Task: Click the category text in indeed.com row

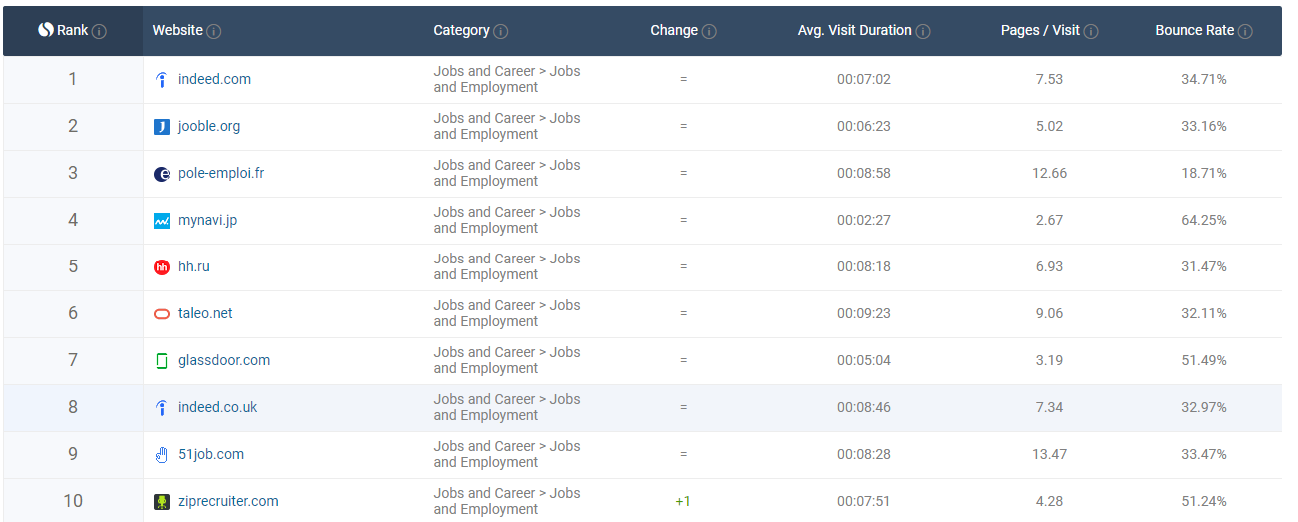Action: click(507, 79)
